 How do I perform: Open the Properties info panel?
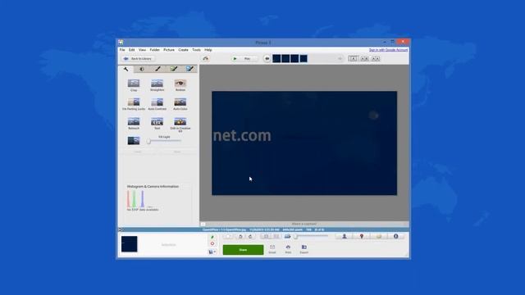[x=395, y=237]
